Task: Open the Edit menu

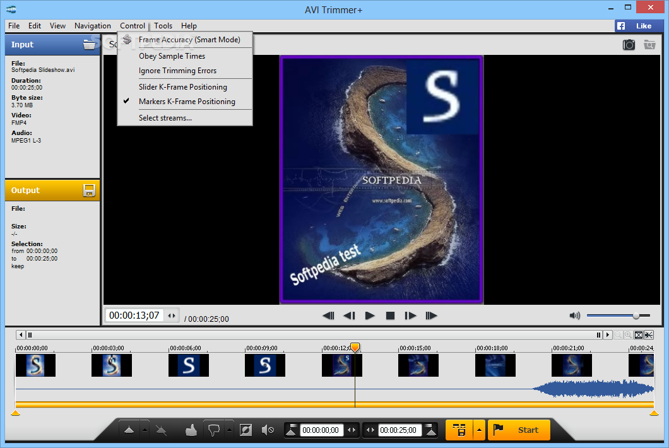Action: pyautogui.click(x=35, y=26)
